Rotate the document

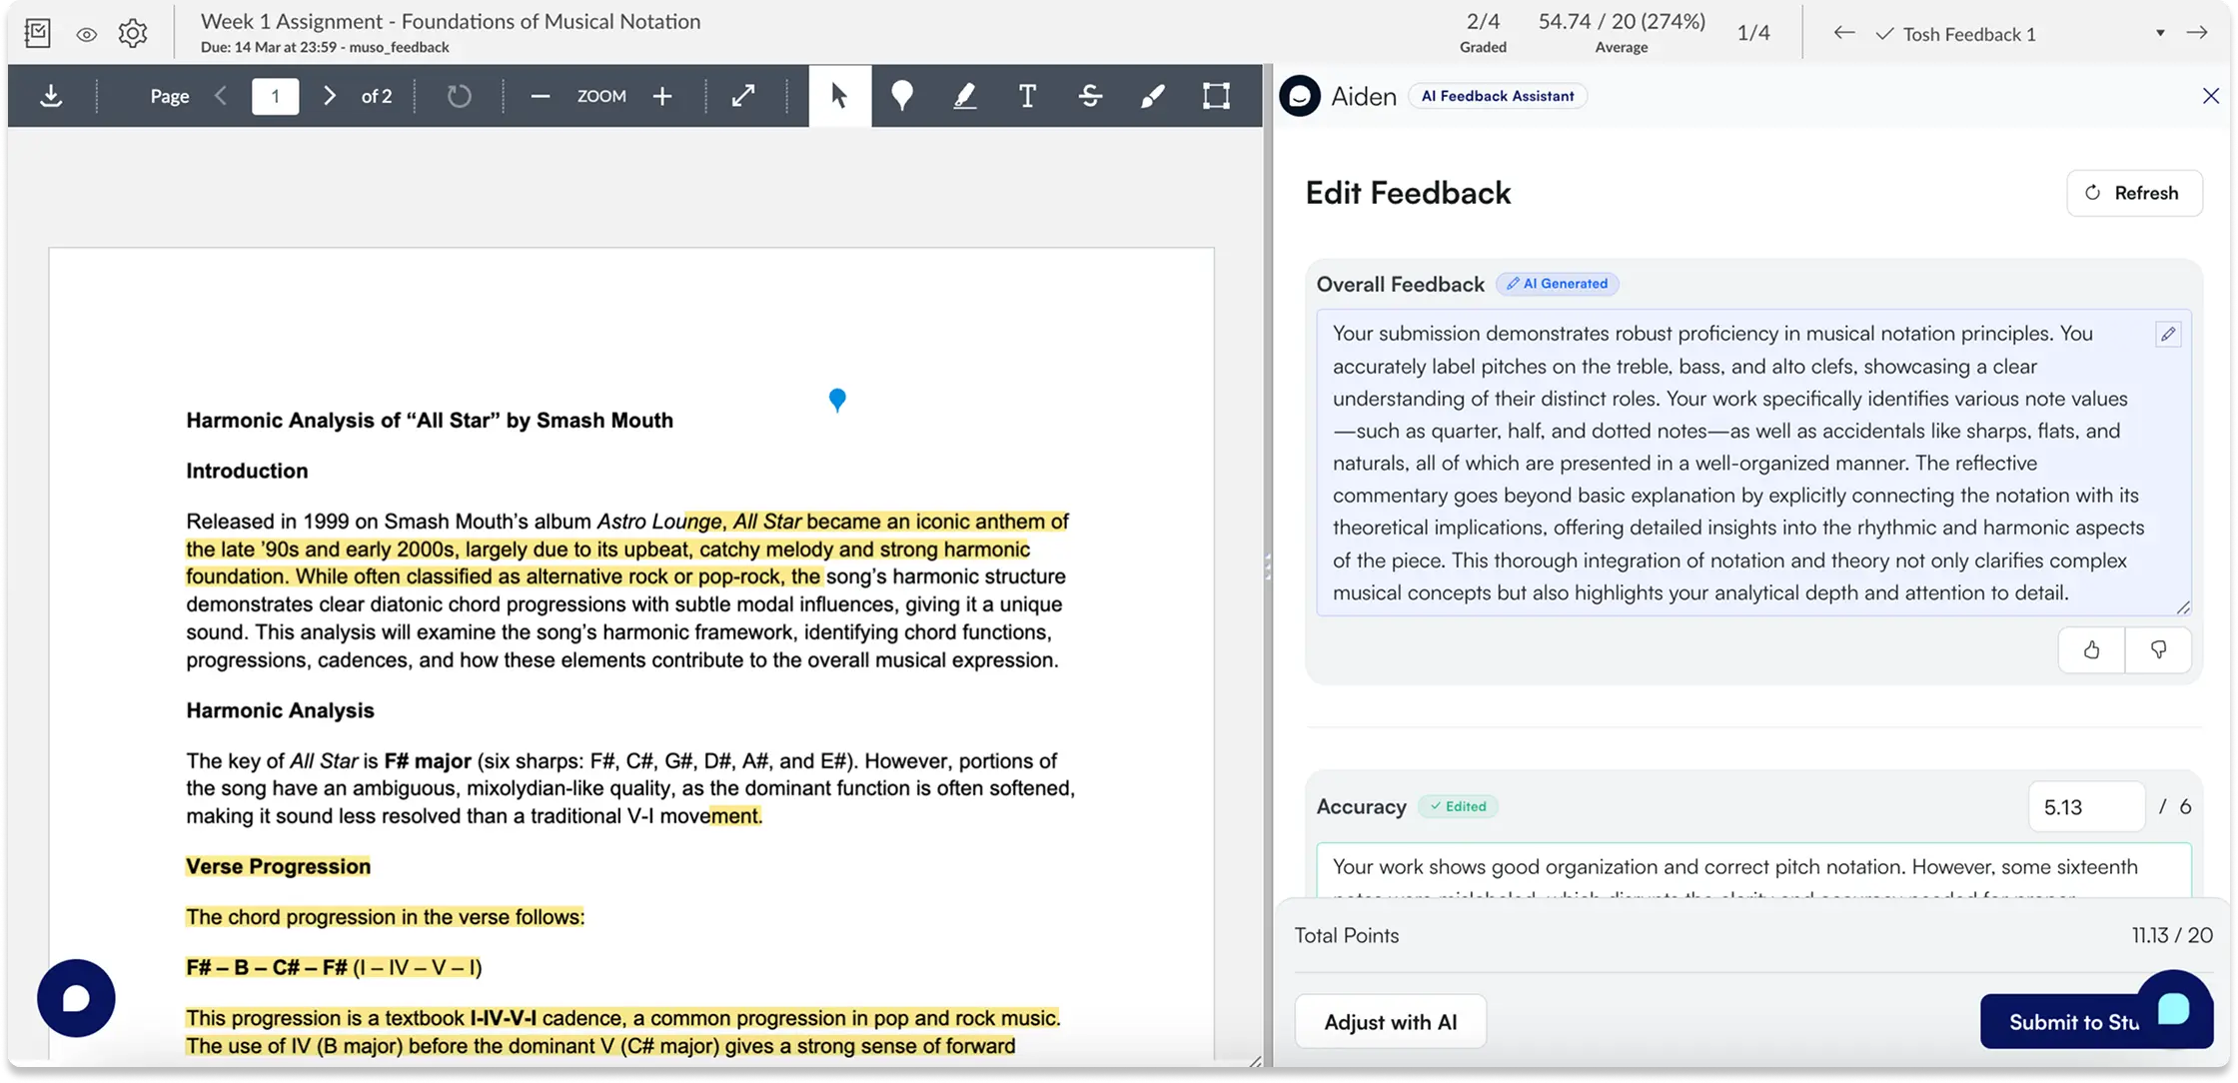459,96
